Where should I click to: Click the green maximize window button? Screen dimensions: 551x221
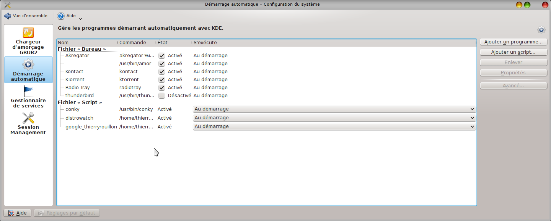tap(527, 5)
